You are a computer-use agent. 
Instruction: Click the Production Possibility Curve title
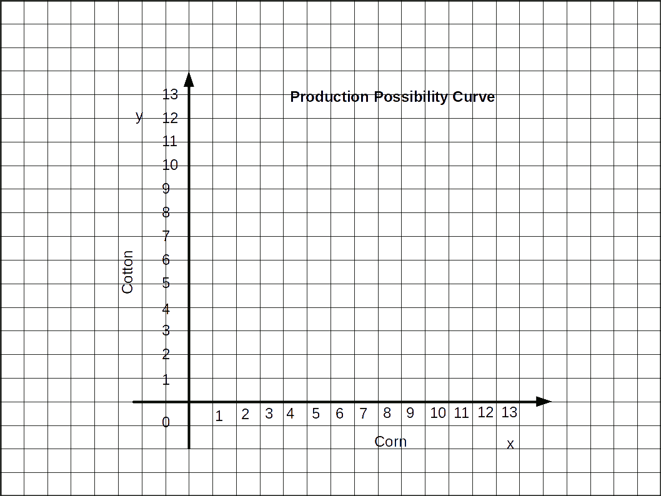point(393,97)
